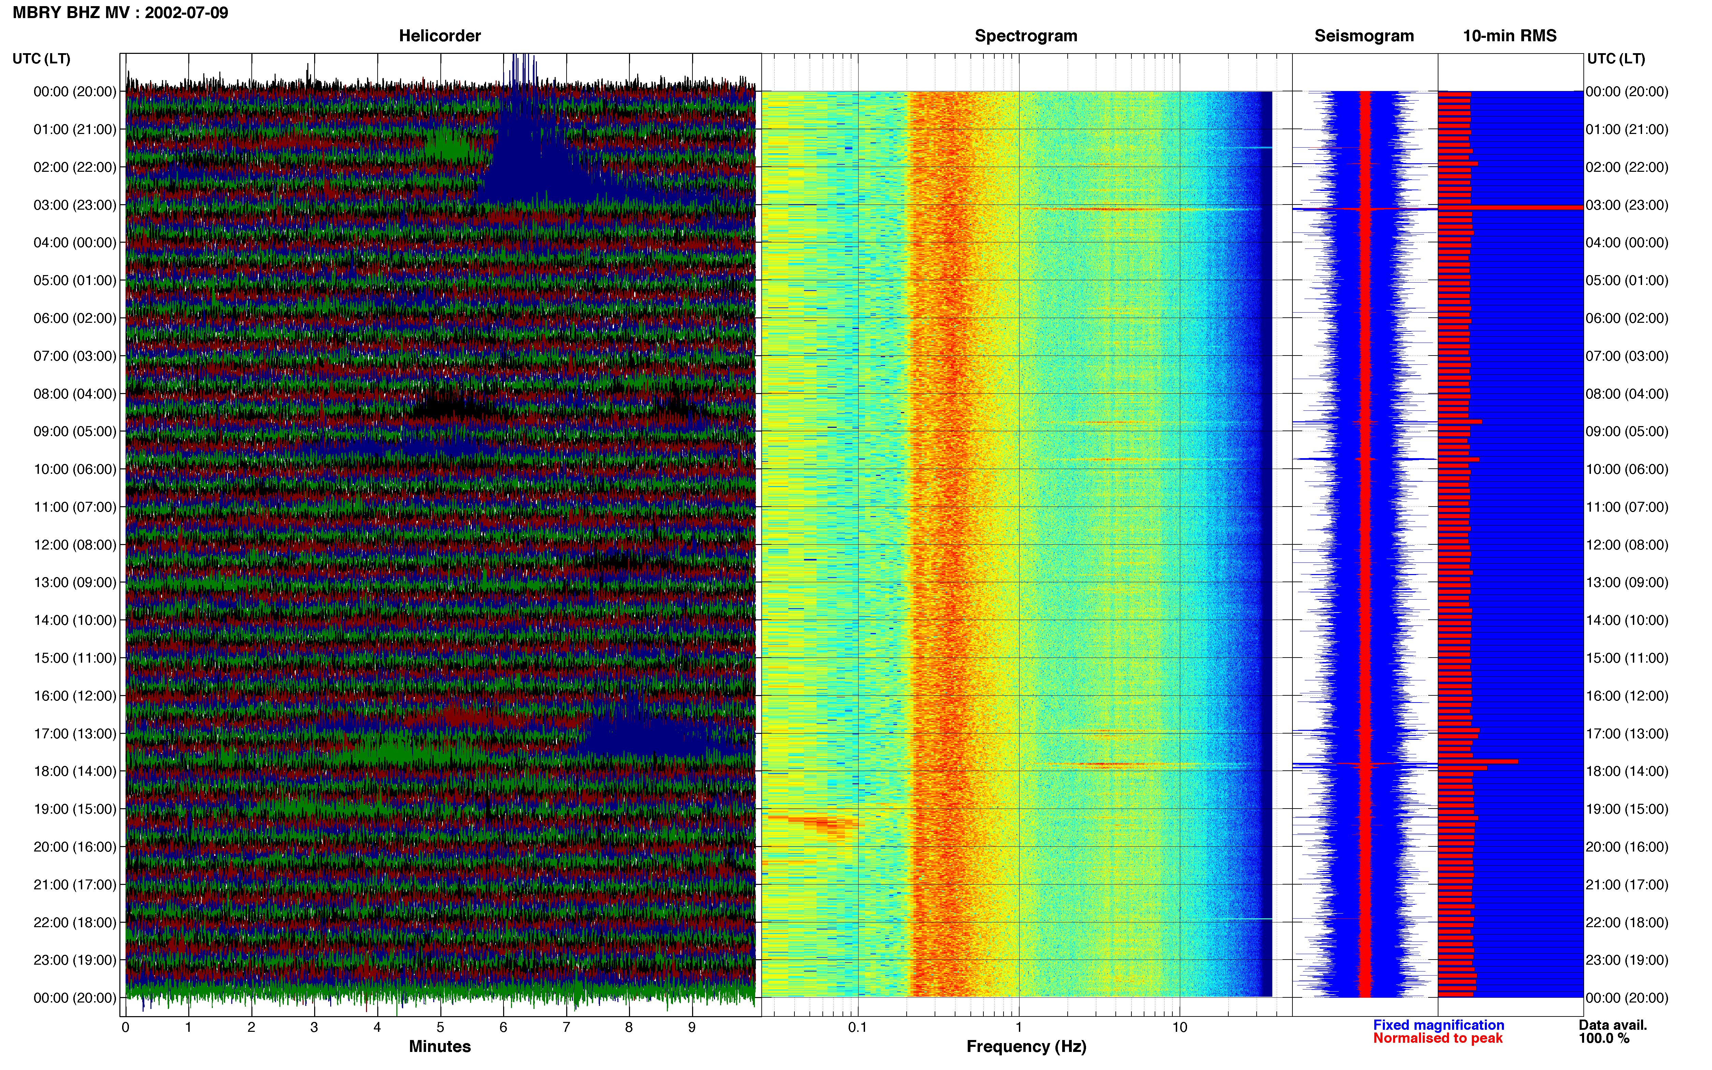Viewport: 1712px width, 1070px height.
Task: Click the '3' minutes tick label
Action: pos(314,1027)
